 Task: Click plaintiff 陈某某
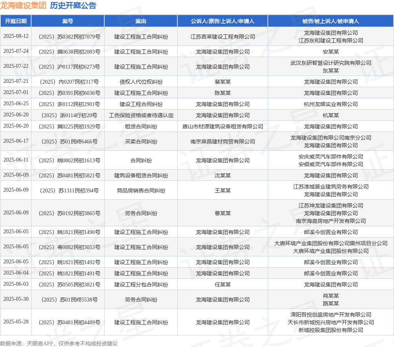223,93
